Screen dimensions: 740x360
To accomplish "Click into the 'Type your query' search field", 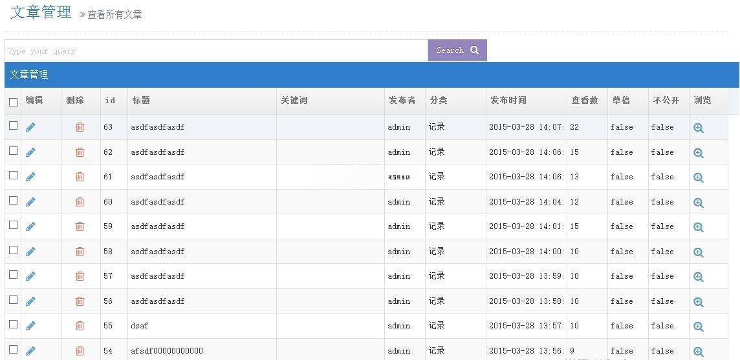I will 215,51.
